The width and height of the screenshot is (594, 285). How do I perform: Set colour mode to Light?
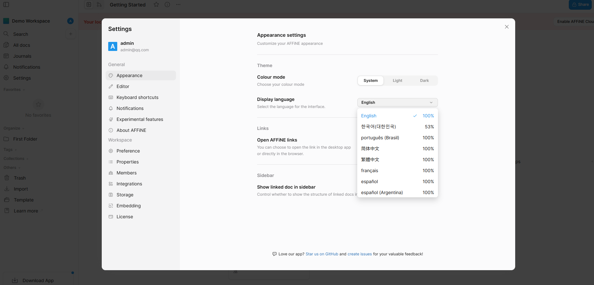tap(397, 81)
